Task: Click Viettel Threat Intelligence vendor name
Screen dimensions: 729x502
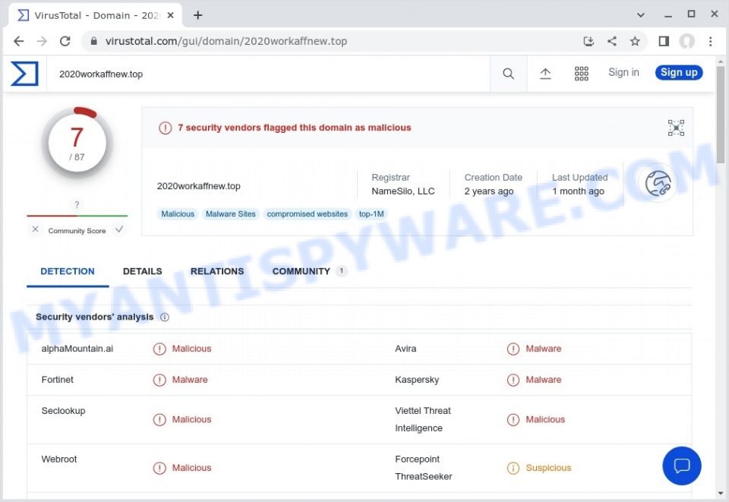Action: tap(423, 419)
